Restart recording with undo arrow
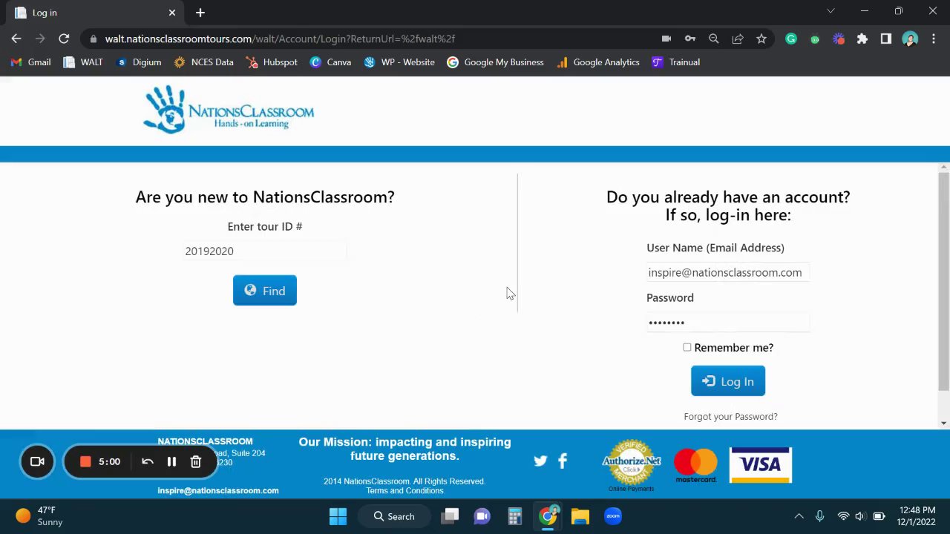 148,461
